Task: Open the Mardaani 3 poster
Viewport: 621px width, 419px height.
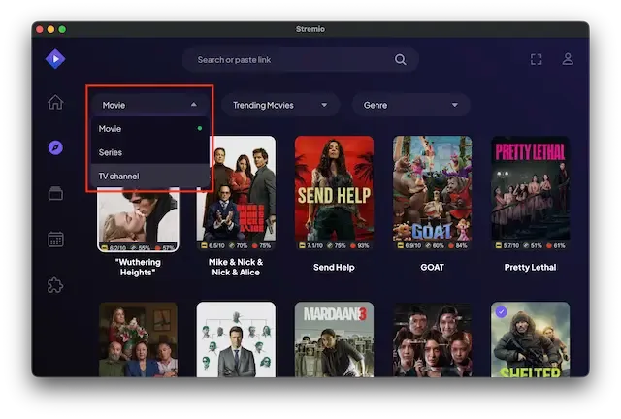Action: click(x=334, y=339)
